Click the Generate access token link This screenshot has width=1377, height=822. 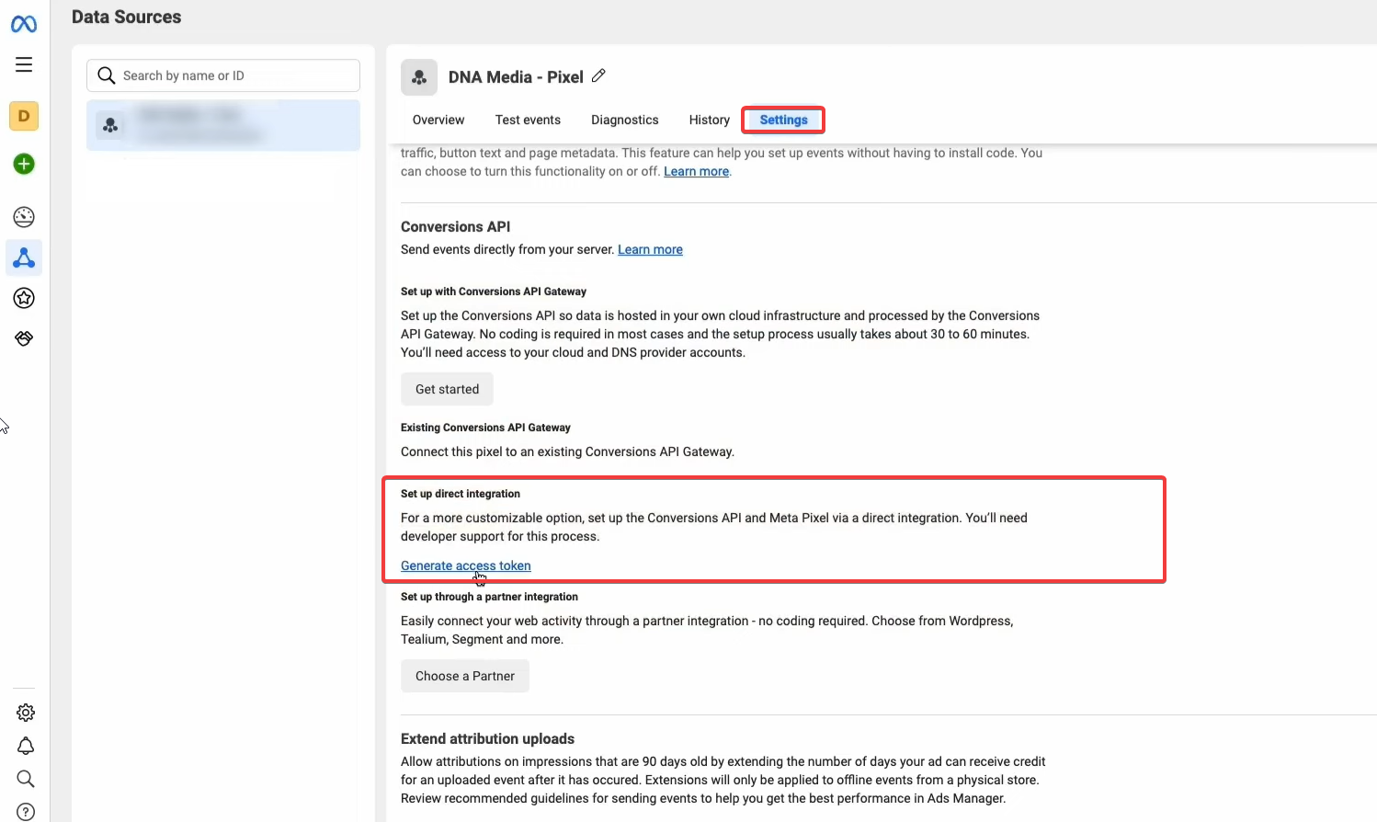[465, 565]
